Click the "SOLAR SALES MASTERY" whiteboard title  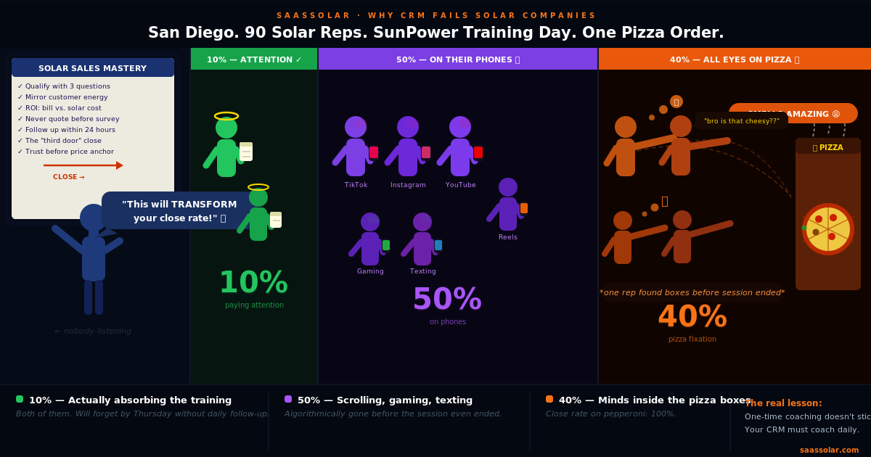coord(93,67)
